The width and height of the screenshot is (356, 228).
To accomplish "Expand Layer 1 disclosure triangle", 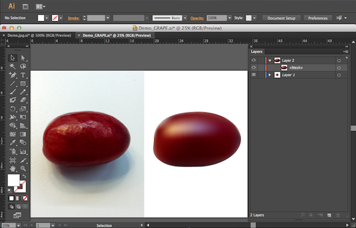I will pyautogui.click(x=270, y=75).
